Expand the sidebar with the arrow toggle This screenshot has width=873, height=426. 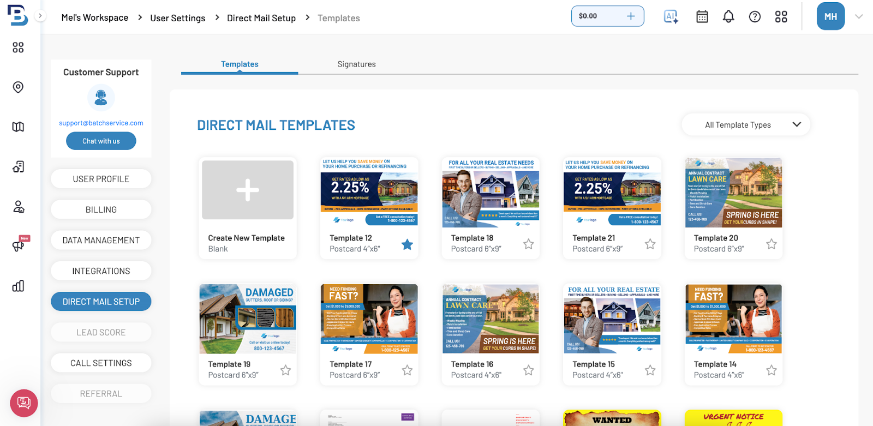point(40,16)
